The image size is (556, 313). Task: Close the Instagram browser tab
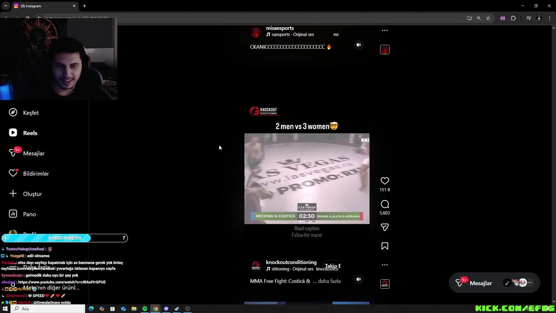pos(74,6)
